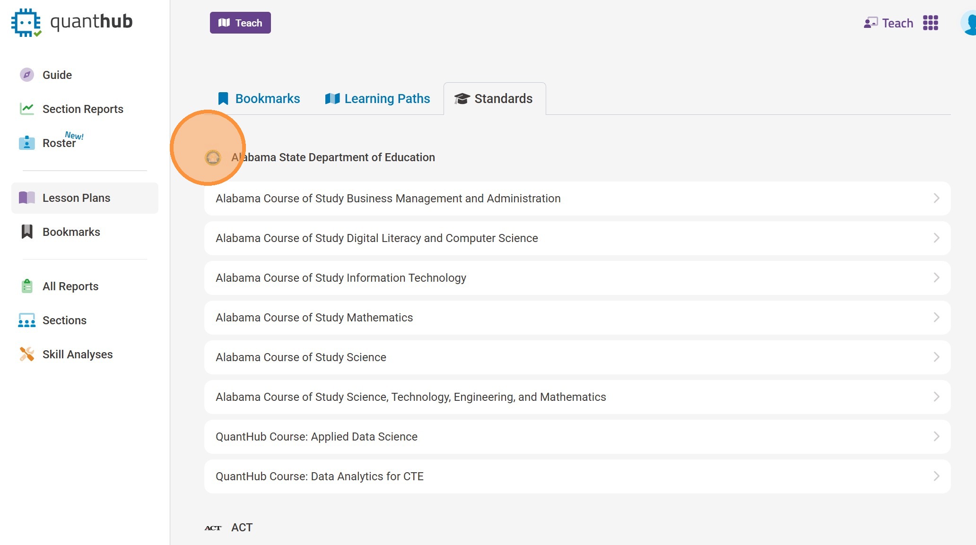976x545 pixels.
Task: Open the apps grid icon
Action: point(930,23)
